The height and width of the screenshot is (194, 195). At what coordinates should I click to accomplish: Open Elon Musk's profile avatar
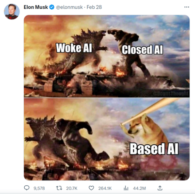click(12, 12)
